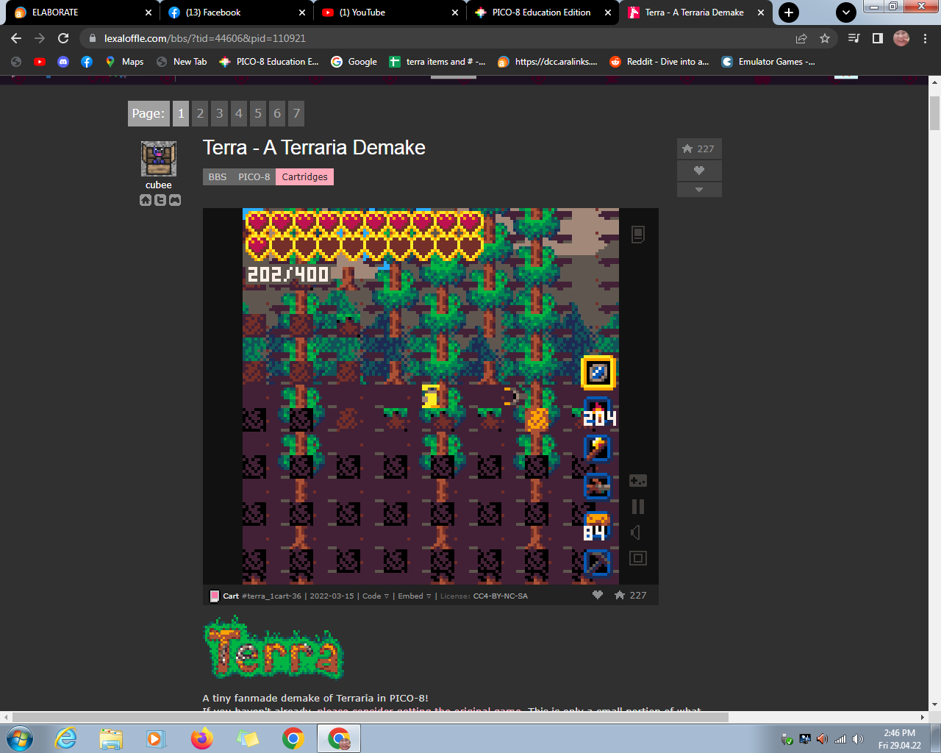Go to the PICO-8 breadcrumb

coord(254,177)
